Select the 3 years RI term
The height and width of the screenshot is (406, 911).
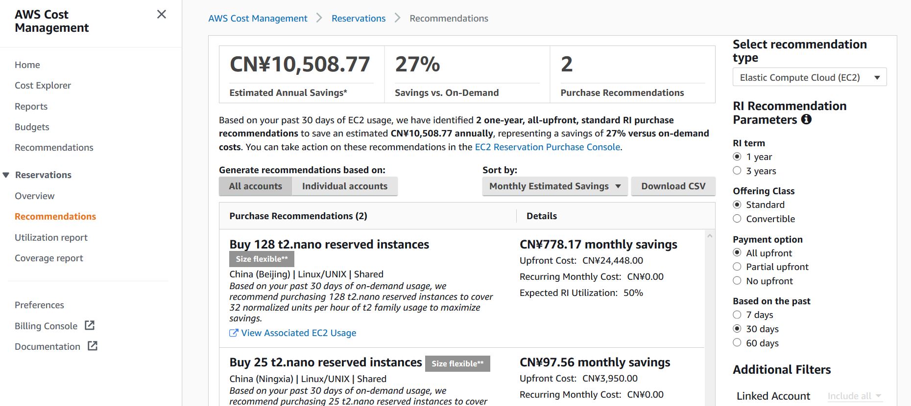coord(737,171)
